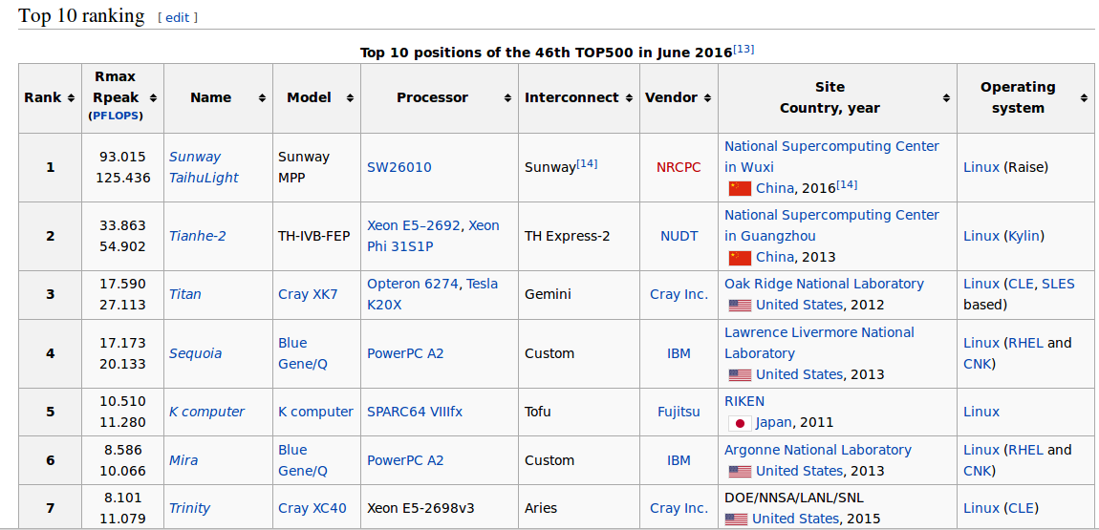Open RIKEN site link
This screenshot has width=1099, height=530.
(x=744, y=401)
